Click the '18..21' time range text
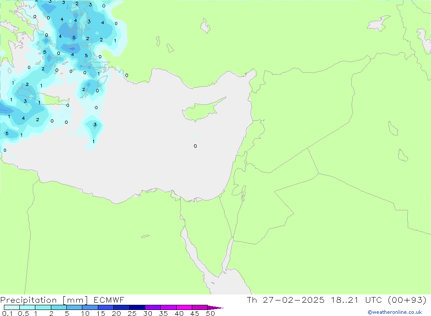 345,300
